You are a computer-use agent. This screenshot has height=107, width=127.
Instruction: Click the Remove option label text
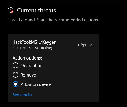point(28,75)
